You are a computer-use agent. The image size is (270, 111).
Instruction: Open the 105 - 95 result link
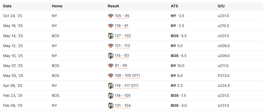122,16
